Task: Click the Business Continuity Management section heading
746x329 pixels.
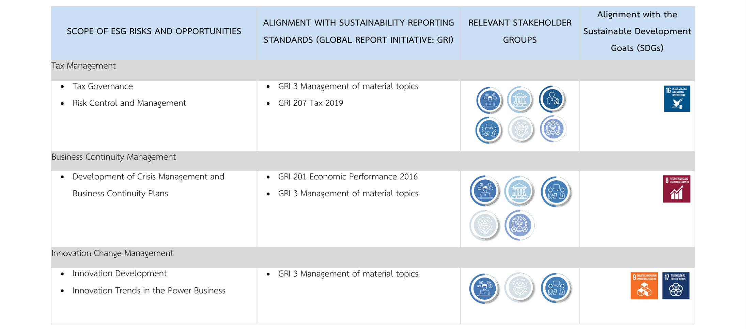Action: 113,157
